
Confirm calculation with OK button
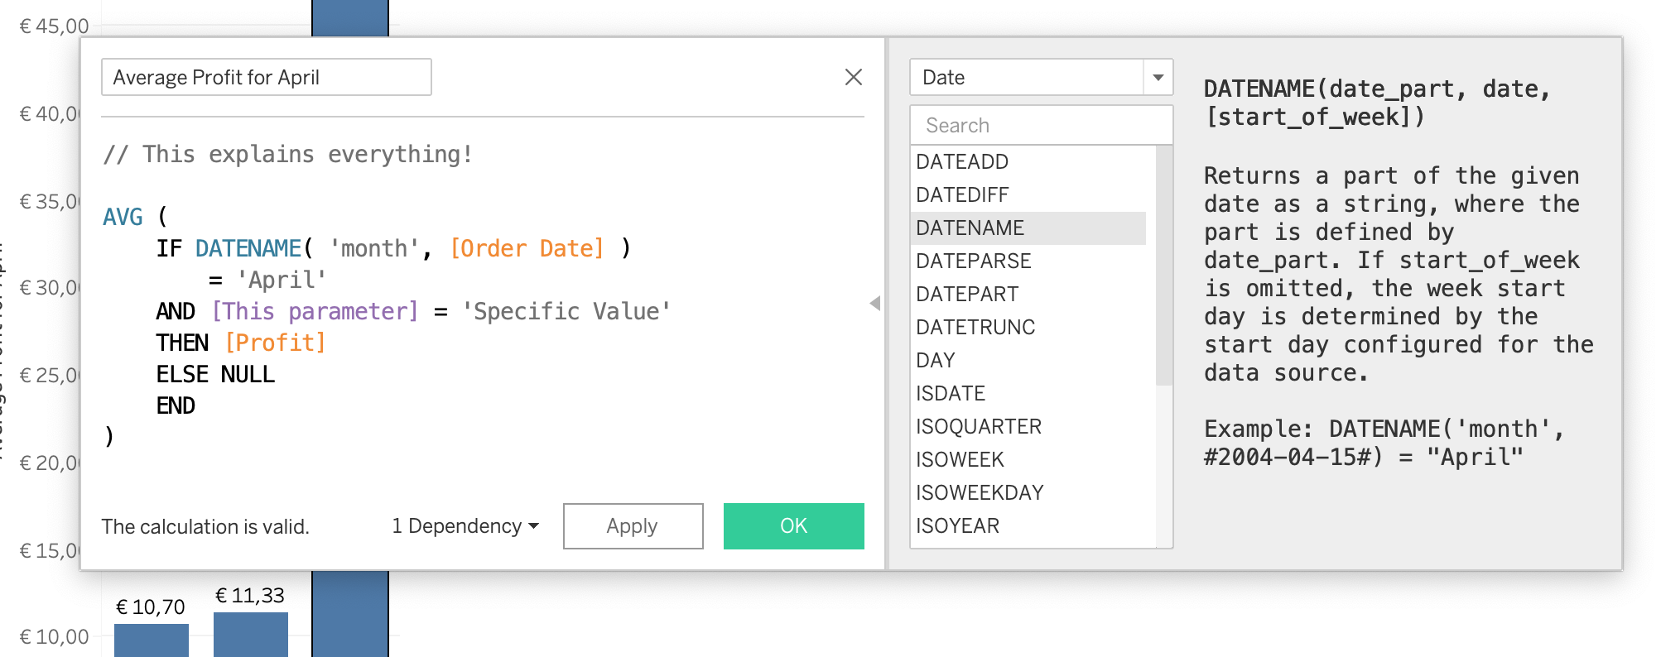pos(793,526)
